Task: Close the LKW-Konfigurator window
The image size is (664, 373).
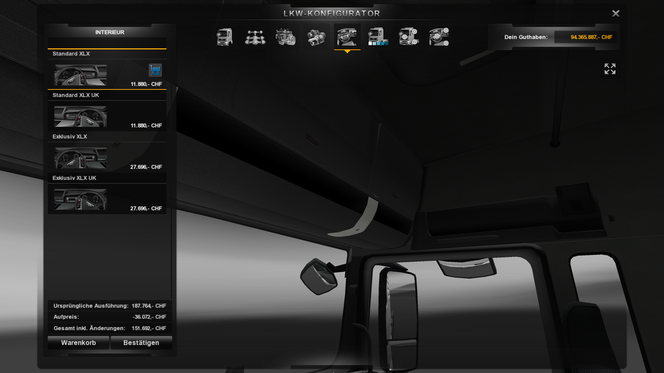Action: pyautogui.click(x=616, y=13)
